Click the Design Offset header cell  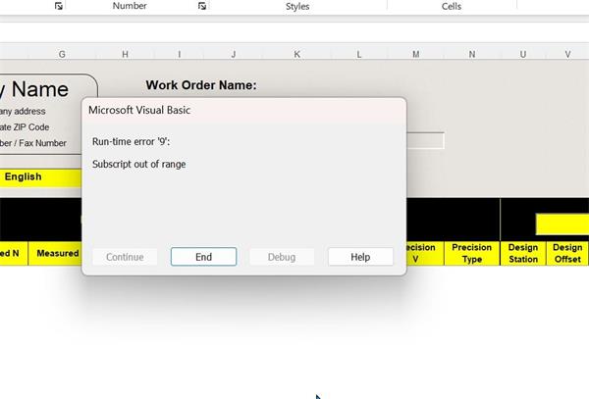pyautogui.click(x=567, y=253)
